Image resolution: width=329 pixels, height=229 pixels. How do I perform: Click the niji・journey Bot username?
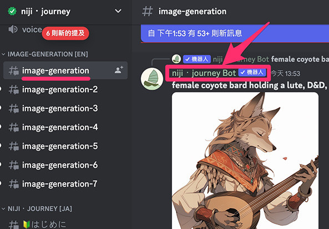[204, 73]
